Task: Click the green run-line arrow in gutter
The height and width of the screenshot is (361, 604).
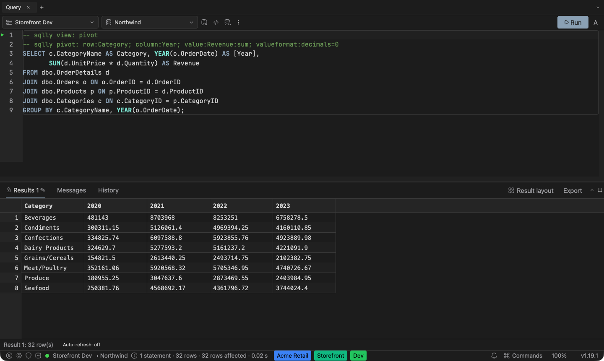Action: coord(3,35)
